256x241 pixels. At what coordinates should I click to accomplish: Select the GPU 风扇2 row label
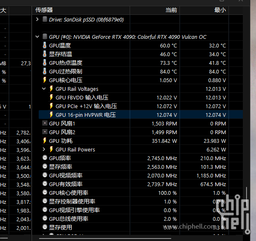pyautogui.click(x=62, y=132)
